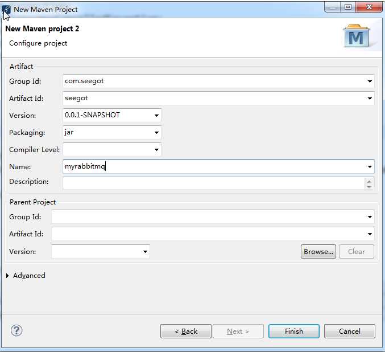Click the Browse... button

pos(318,252)
